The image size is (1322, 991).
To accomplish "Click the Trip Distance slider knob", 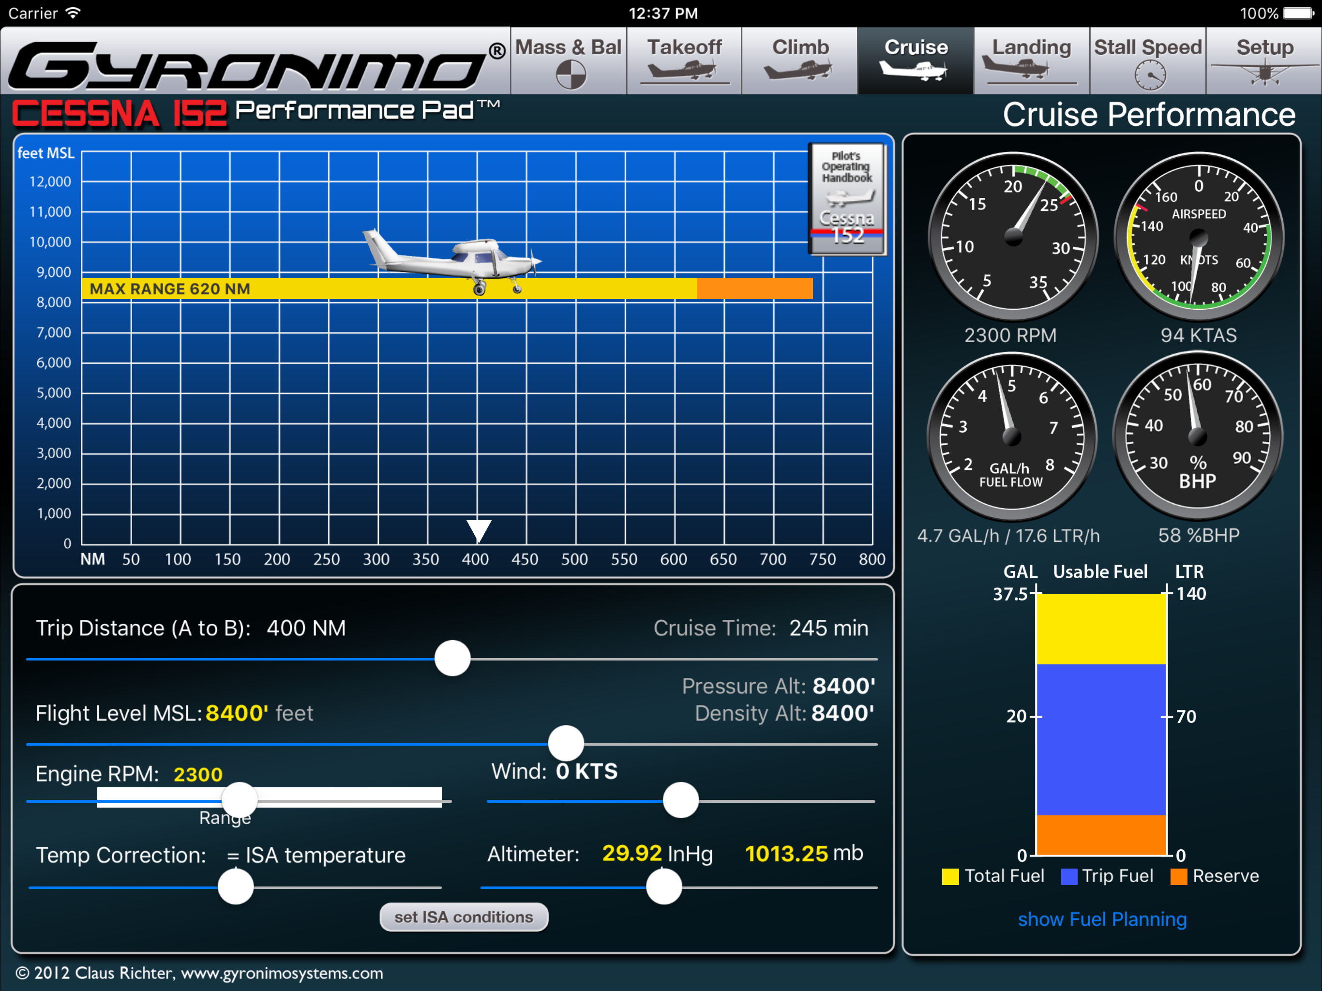I will pos(452,658).
